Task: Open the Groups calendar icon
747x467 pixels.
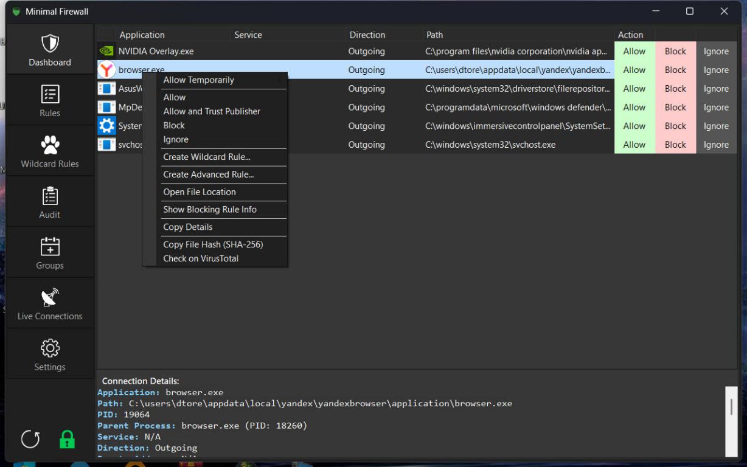Action: click(x=49, y=246)
